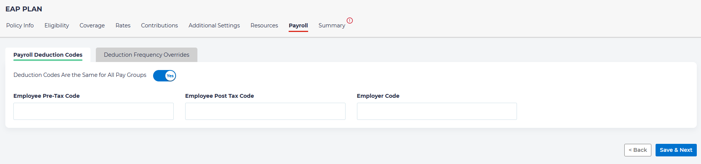
Task: Switch to the Resources tab
Action: click(x=264, y=25)
